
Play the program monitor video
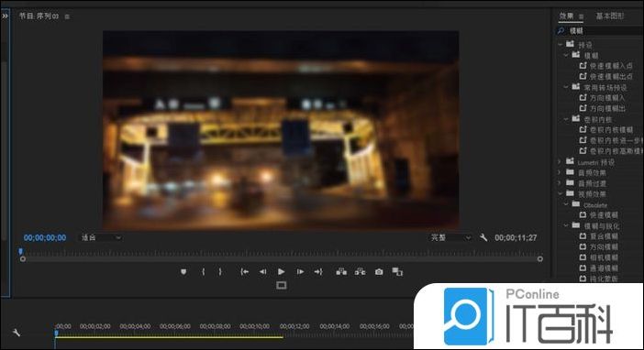282,271
